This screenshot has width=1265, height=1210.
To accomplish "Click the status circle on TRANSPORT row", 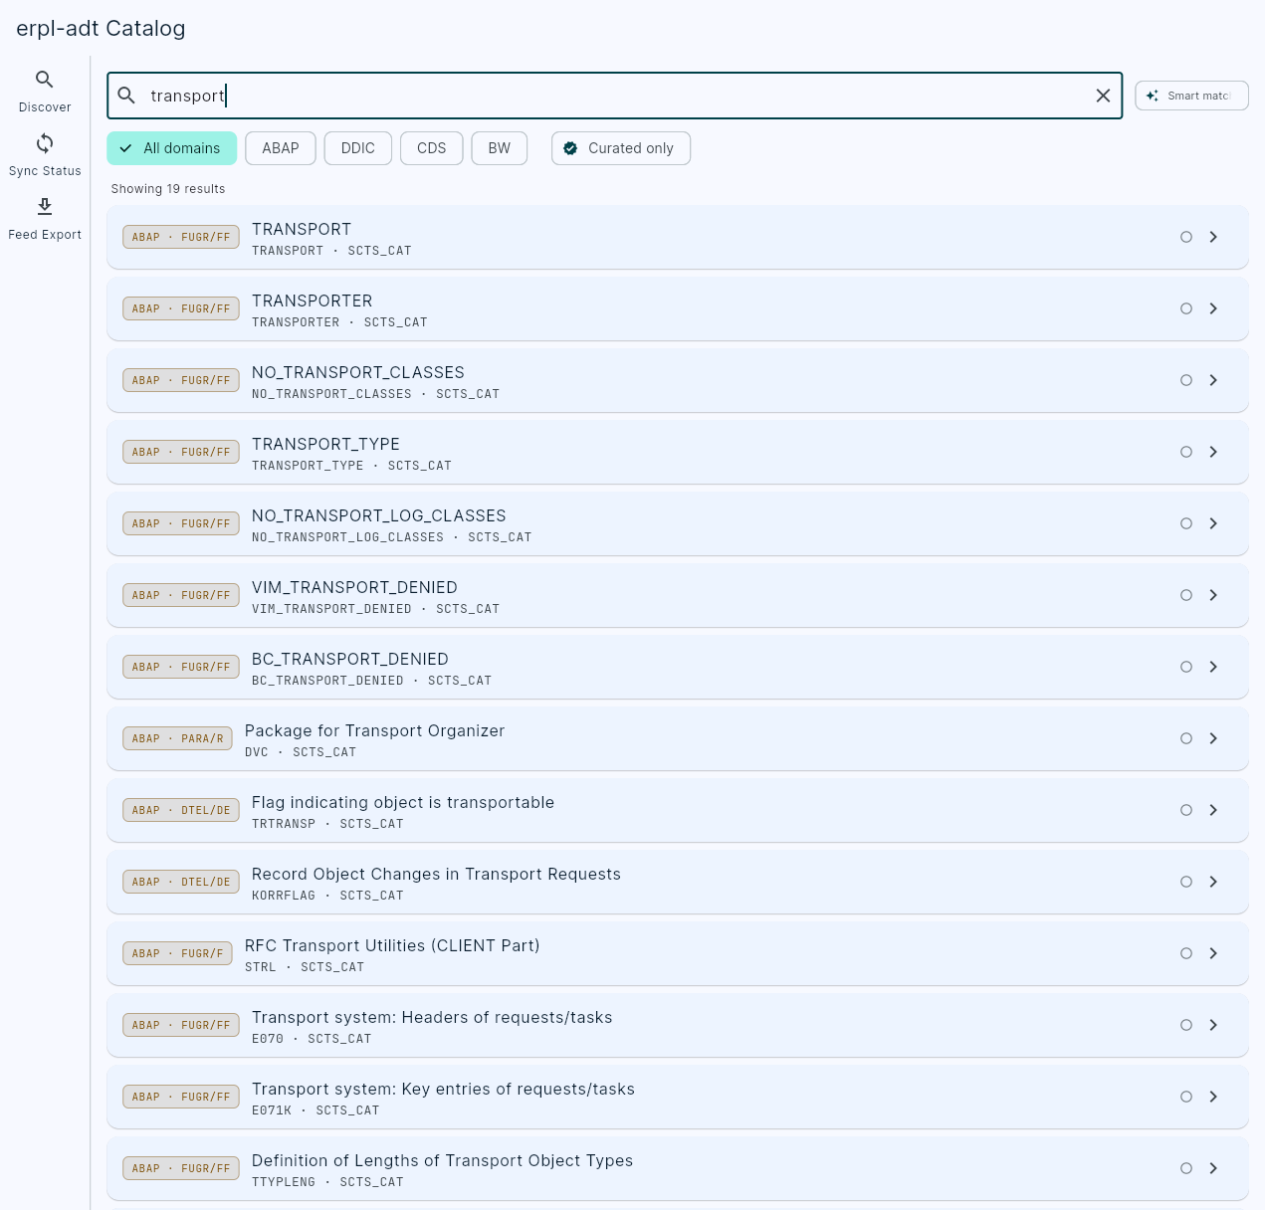I will pos(1186,237).
